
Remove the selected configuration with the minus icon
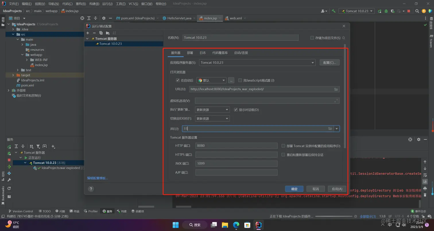click(94, 33)
